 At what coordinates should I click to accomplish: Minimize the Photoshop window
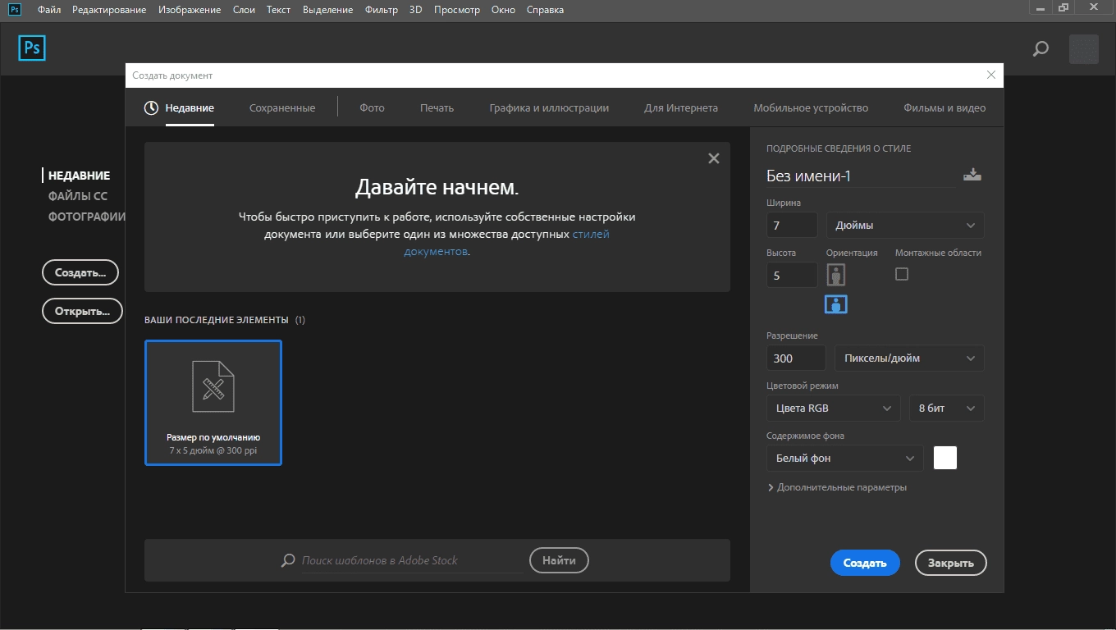(x=1041, y=7)
